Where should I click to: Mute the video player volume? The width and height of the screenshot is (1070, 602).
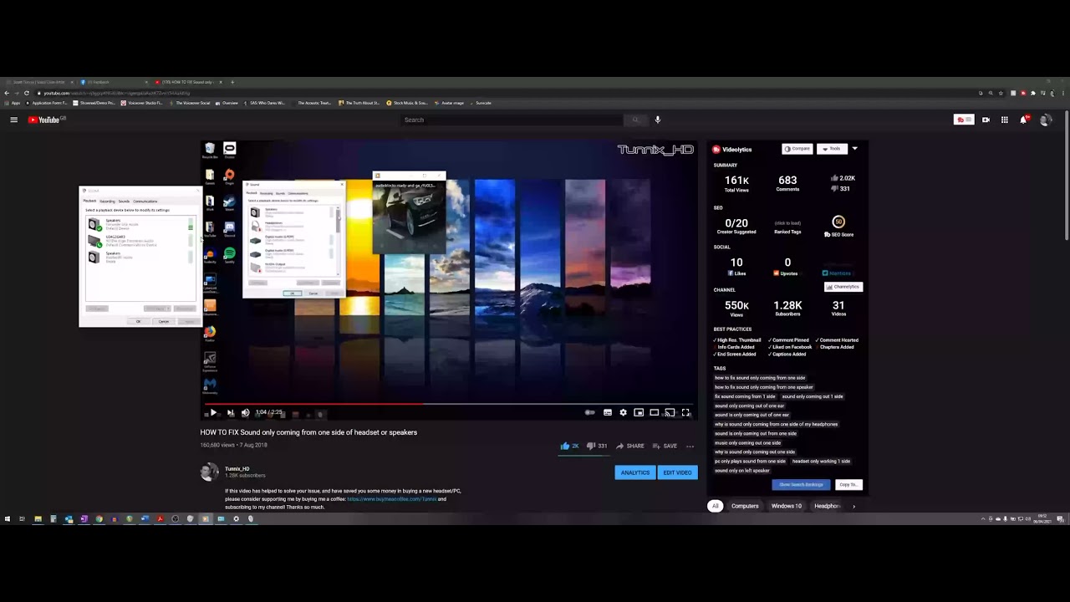pyautogui.click(x=245, y=412)
